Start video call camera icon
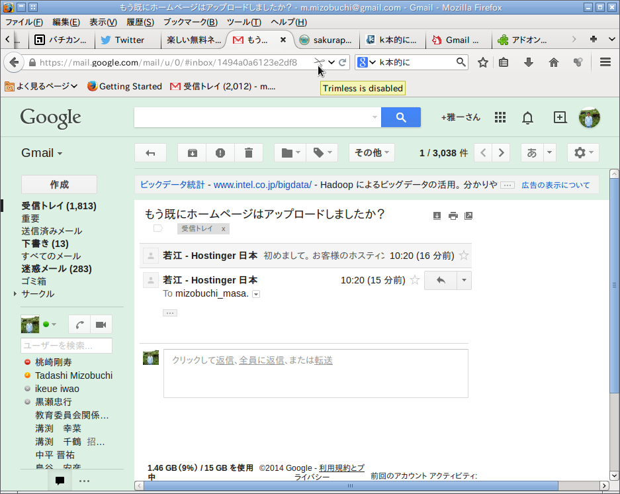 pyautogui.click(x=101, y=325)
